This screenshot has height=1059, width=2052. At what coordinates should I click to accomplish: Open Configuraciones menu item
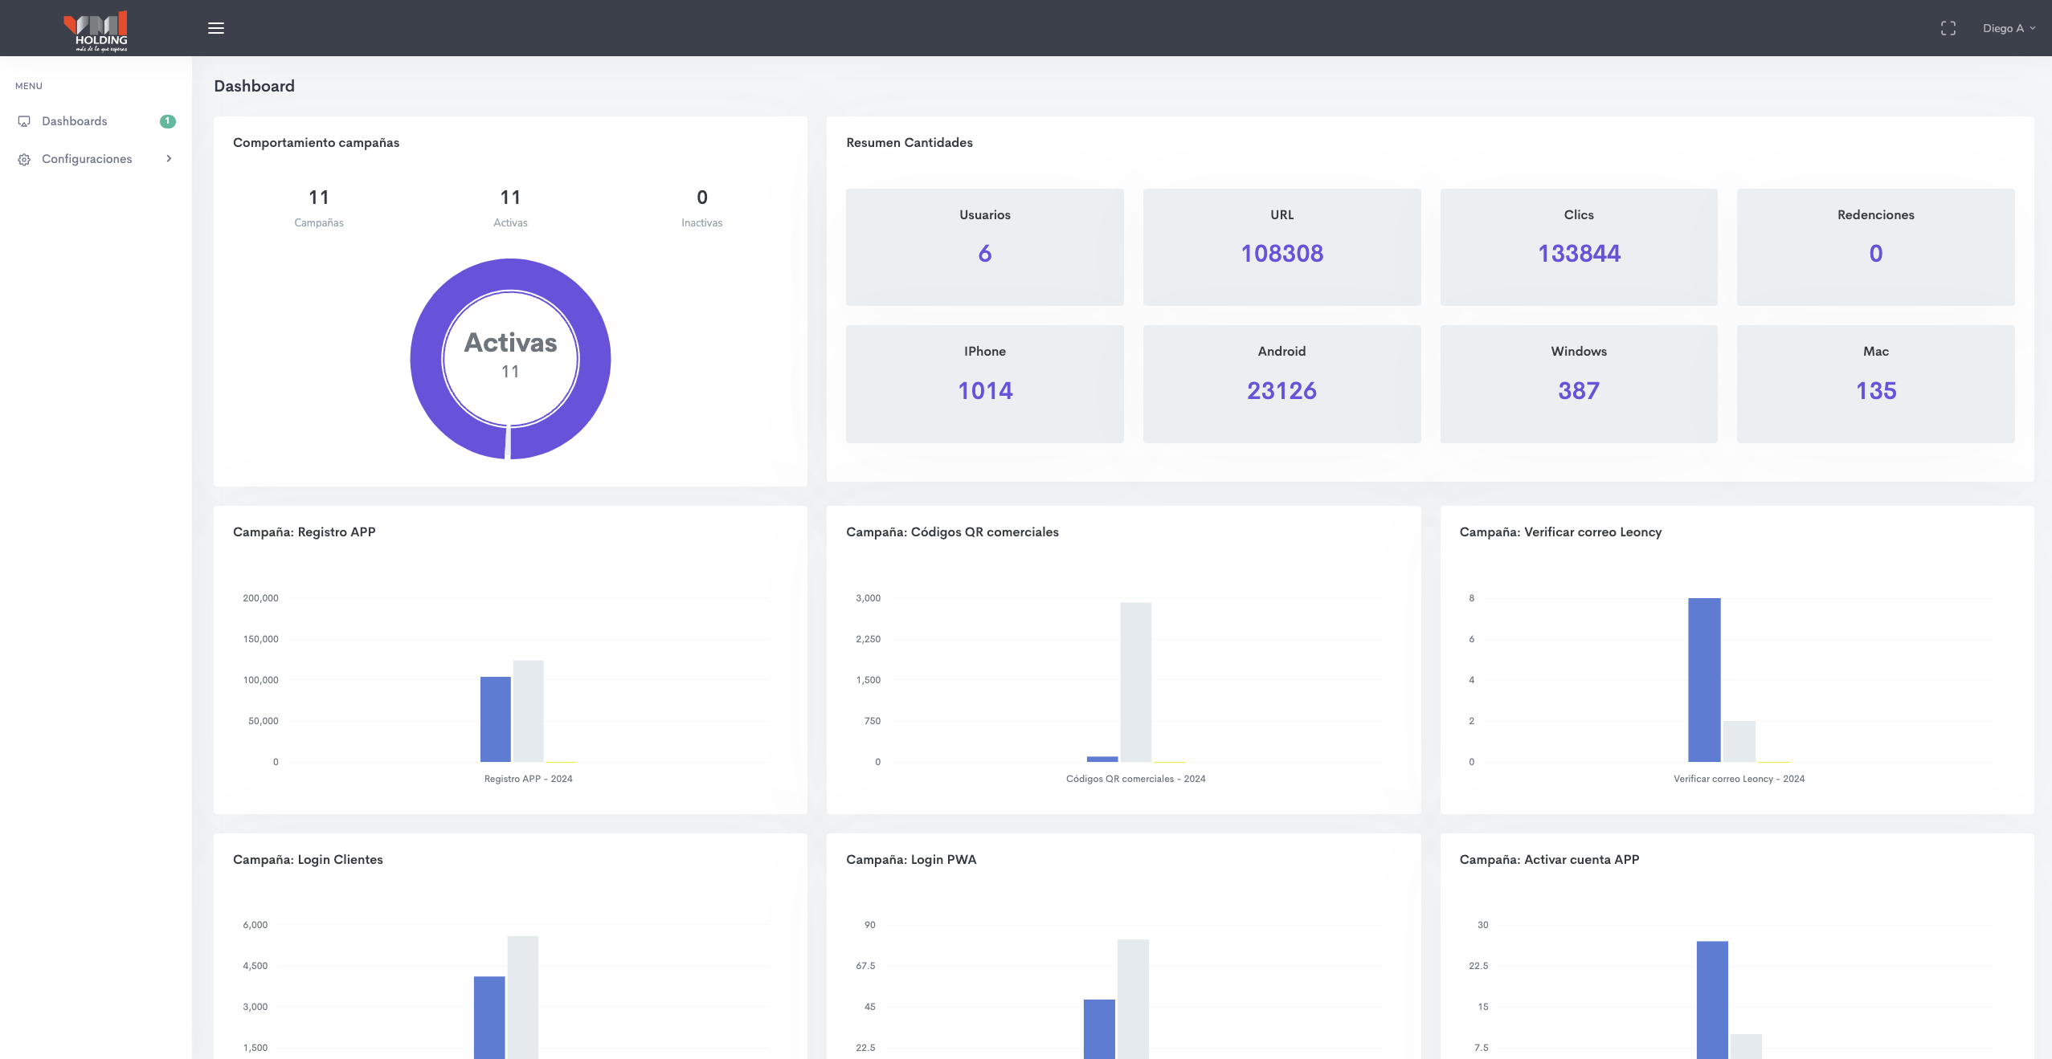click(96, 159)
